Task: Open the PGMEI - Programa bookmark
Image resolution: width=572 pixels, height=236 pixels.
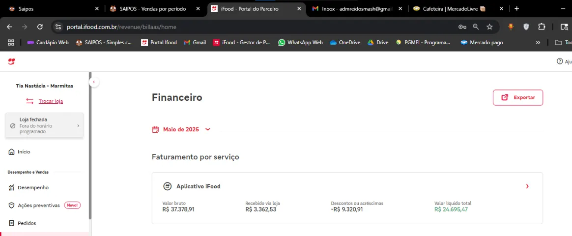Action: [423, 42]
